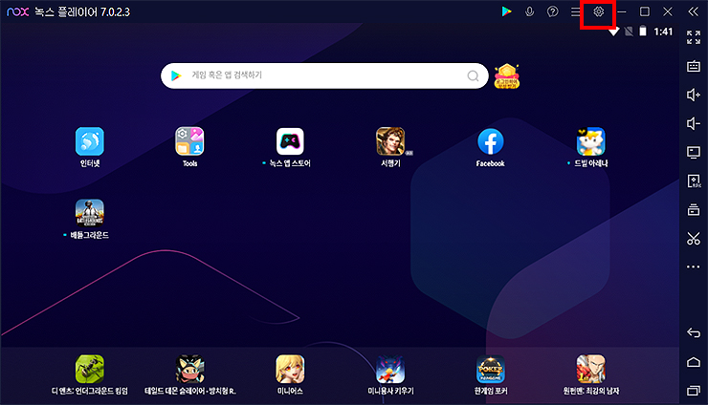
Task: Open the help question mark icon
Action: 552,11
